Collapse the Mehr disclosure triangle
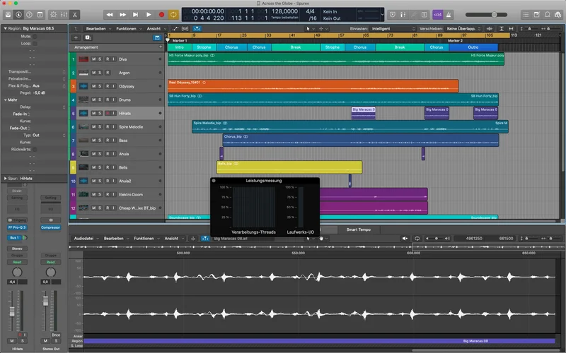The height and width of the screenshot is (353, 566). pyautogui.click(x=6, y=99)
